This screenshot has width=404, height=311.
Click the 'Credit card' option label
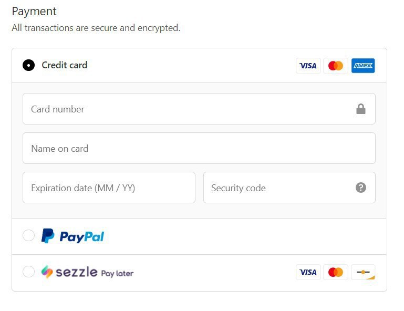[65, 66]
